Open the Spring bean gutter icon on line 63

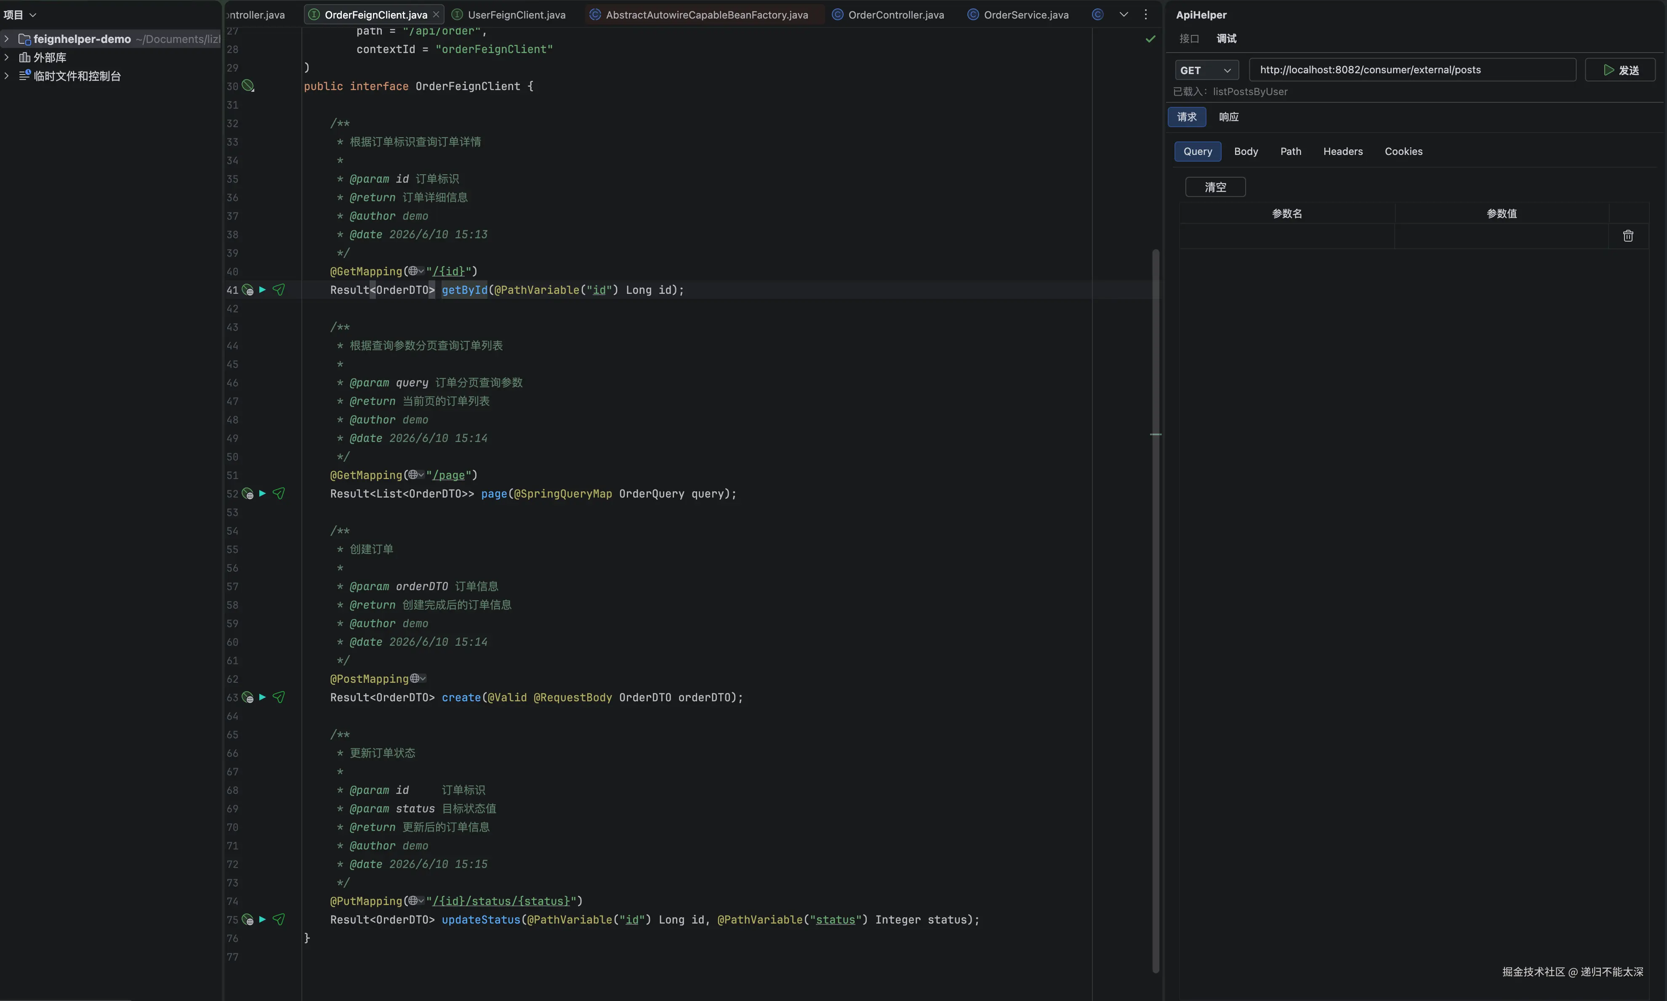coord(248,698)
